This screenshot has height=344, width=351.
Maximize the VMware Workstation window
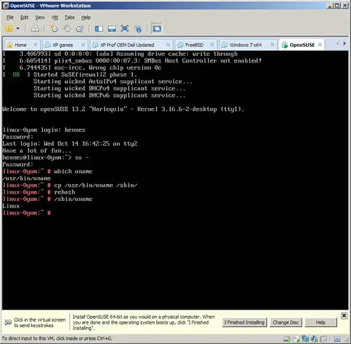pyautogui.click(x=337, y=6)
